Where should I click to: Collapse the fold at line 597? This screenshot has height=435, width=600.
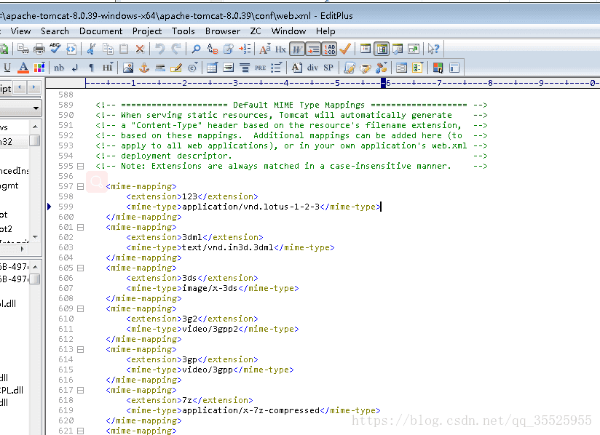coord(80,186)
